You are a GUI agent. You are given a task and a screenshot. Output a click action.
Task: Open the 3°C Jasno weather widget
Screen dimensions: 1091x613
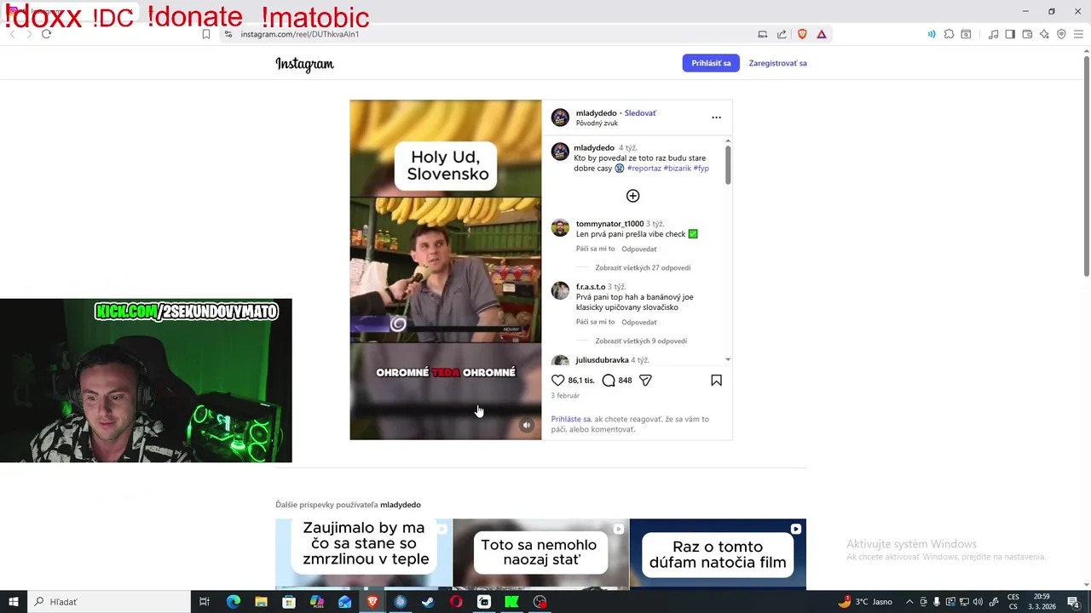[x=865, y=602]
